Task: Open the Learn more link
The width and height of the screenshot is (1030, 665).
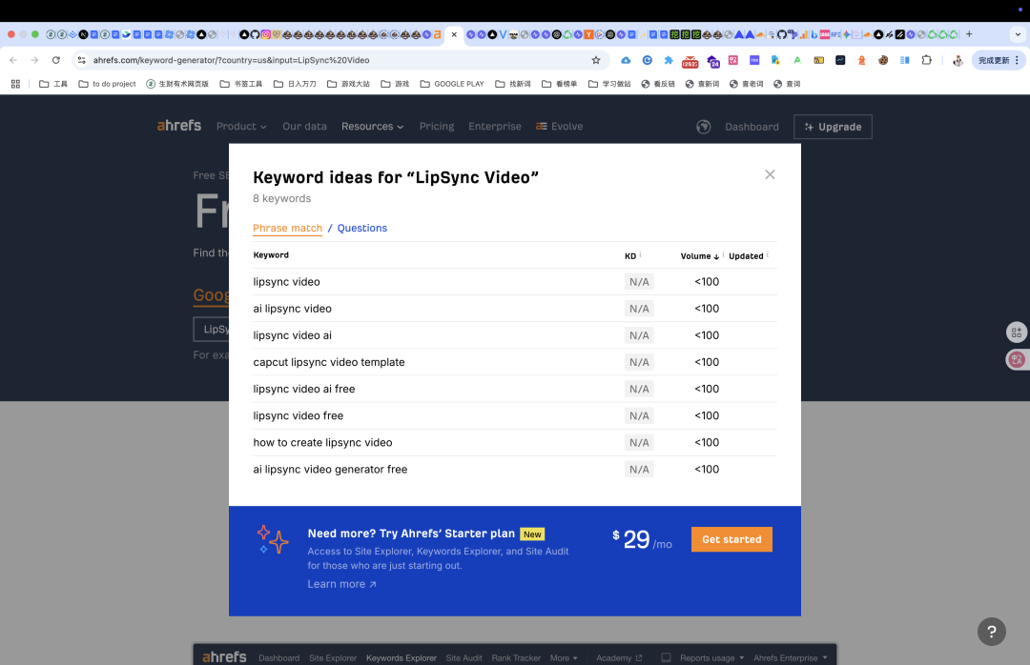Action: pos(341,584)
